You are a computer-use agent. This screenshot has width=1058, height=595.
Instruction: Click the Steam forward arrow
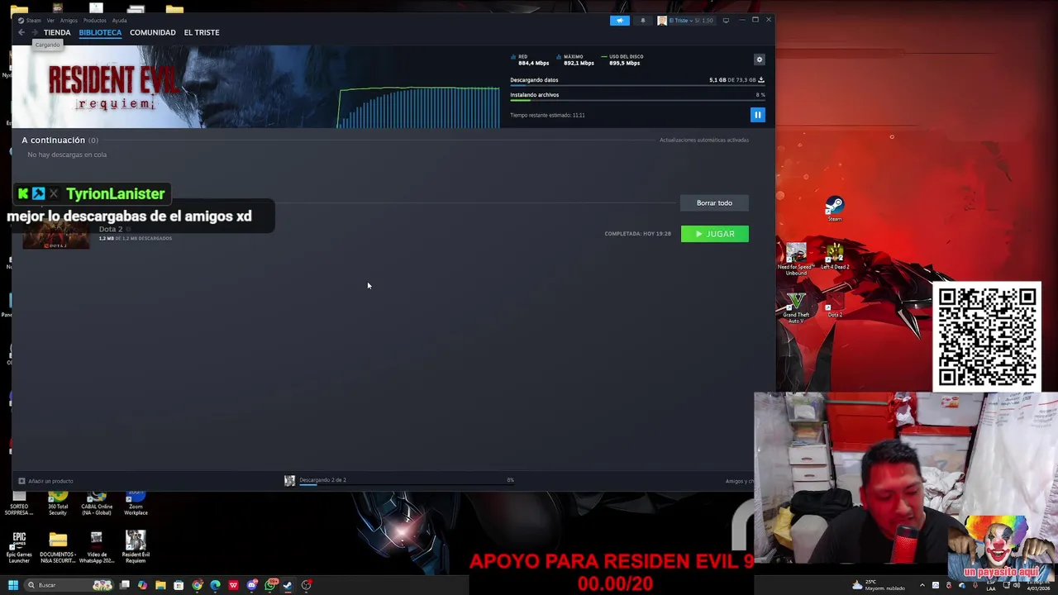[35, 32]
